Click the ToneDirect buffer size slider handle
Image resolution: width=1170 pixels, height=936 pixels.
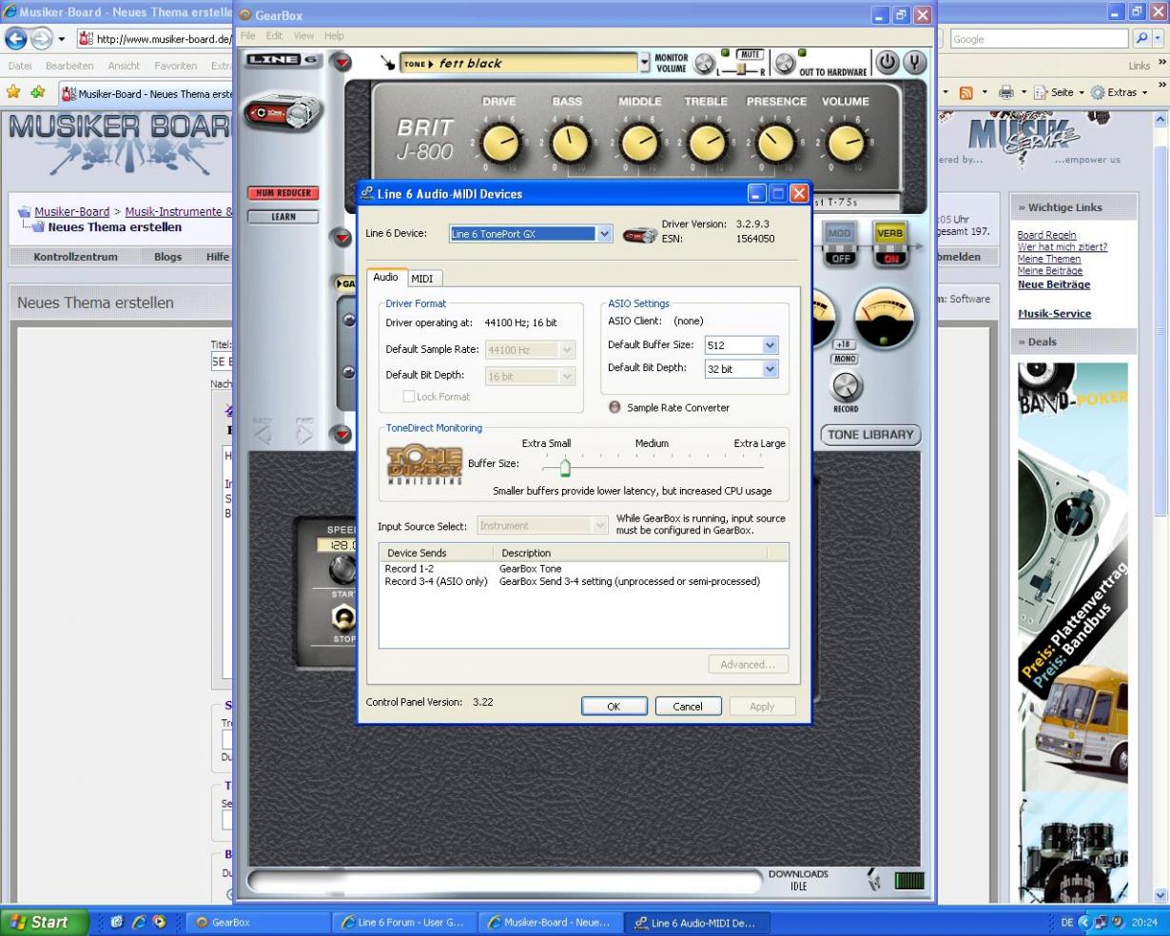[x=565, y=467]
